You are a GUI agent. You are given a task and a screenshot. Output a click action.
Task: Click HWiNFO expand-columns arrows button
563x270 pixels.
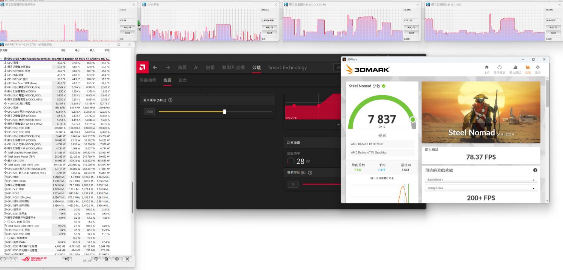(x=4, y=259)
